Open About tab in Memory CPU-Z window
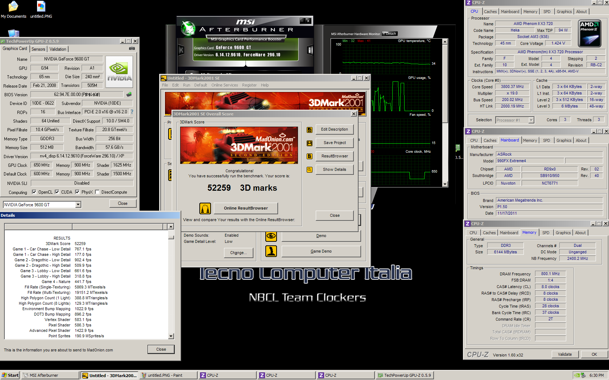The width and height of the screenshot is (609, 380). click(x=580, y=233)
